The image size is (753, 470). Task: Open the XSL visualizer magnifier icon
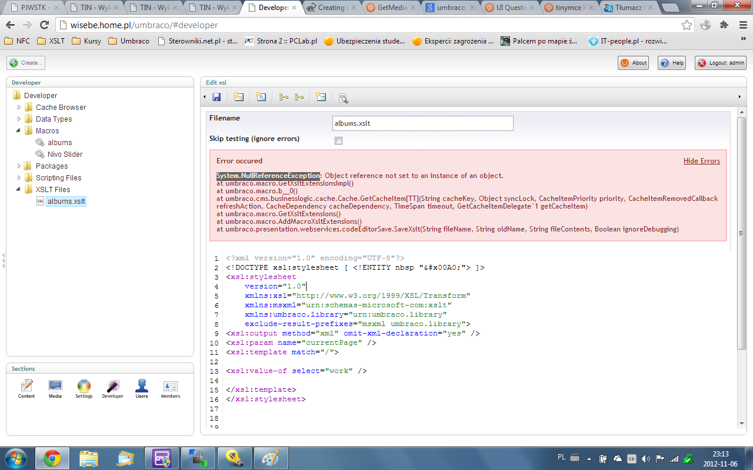click(x=343, y=98)
